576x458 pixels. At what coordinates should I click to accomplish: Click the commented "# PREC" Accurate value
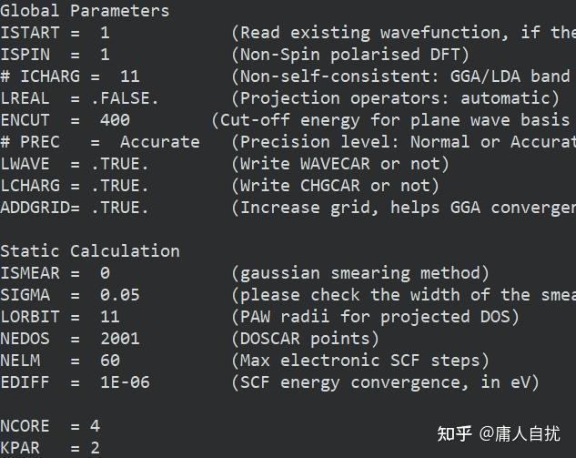159,142
